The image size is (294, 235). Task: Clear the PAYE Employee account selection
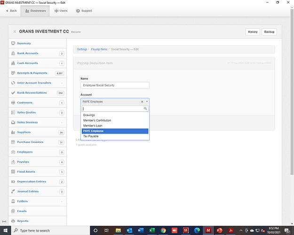pos(142,102)
